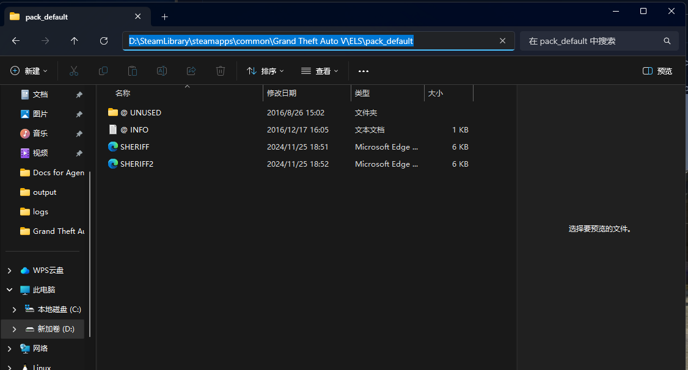The image size is (688, 370).
Task: Unpin 文档 using its pin icon
Action: click(x=79, y=95)
